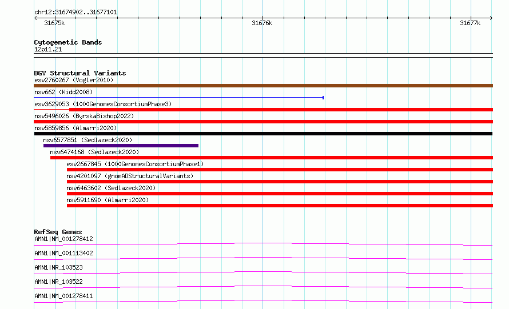Click the chr12:31674902..31677101 coordinate text

[x=75, y=12]
